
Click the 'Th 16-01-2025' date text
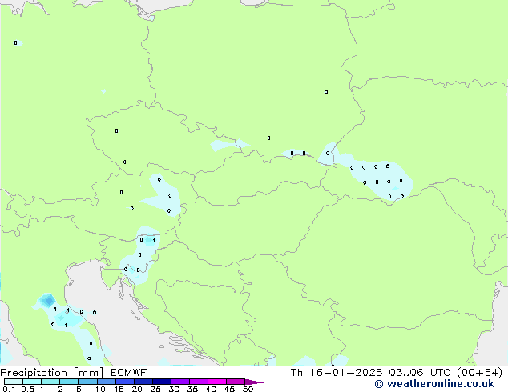coord(337,373)
